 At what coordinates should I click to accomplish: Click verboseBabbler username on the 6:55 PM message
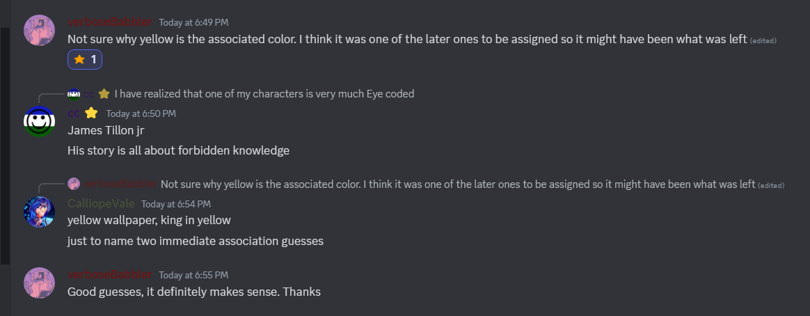click(109, 275)
